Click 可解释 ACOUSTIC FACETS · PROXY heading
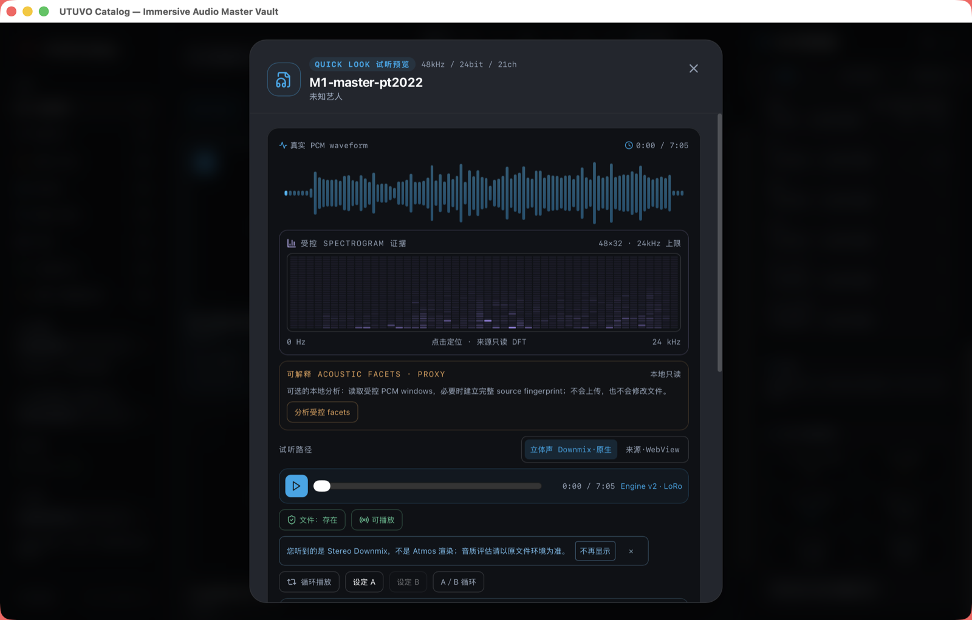Screen dimensions: 972x620 click(x=366, y=374)
